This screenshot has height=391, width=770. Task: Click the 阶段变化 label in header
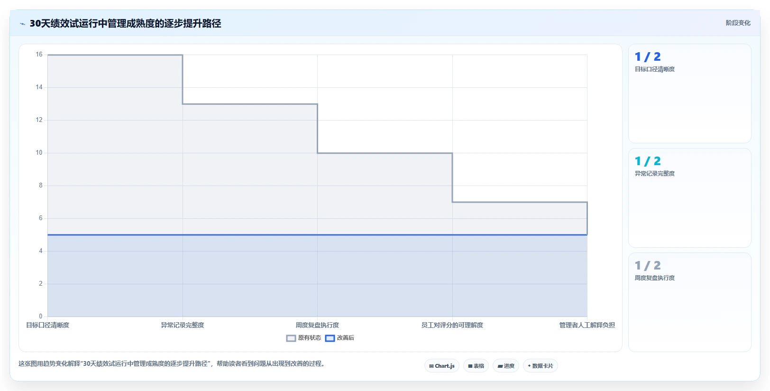(x=738, y=23)
